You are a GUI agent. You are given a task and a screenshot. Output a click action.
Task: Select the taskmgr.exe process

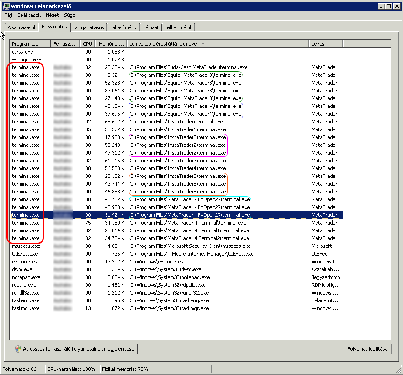177,308
